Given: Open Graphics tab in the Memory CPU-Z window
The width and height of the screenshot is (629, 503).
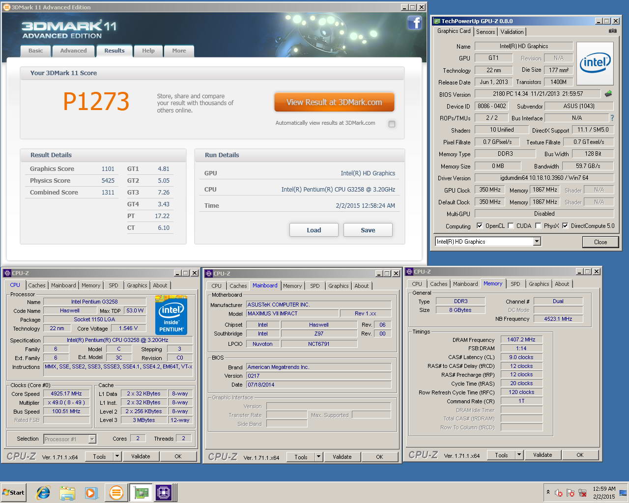Looking at the screenshot, I should click(x=539, y=284).
